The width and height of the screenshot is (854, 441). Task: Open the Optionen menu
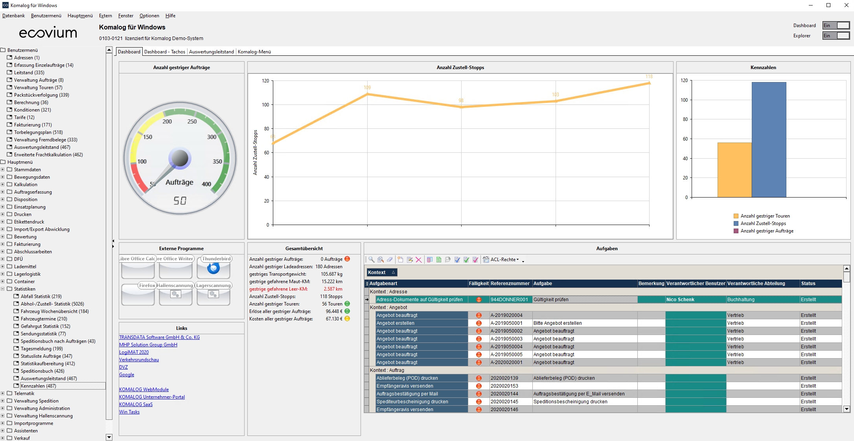point(149,16)
